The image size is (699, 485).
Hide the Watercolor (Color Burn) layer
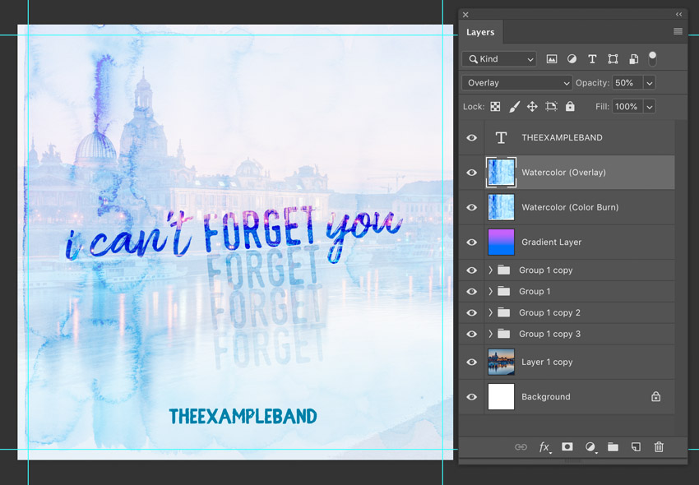click(x=472, y=207)
